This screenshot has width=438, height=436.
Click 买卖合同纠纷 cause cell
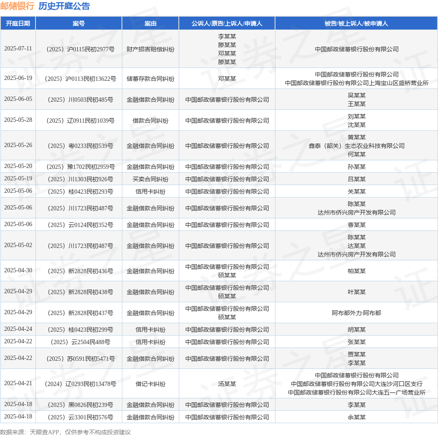click(x=150, y=179)
